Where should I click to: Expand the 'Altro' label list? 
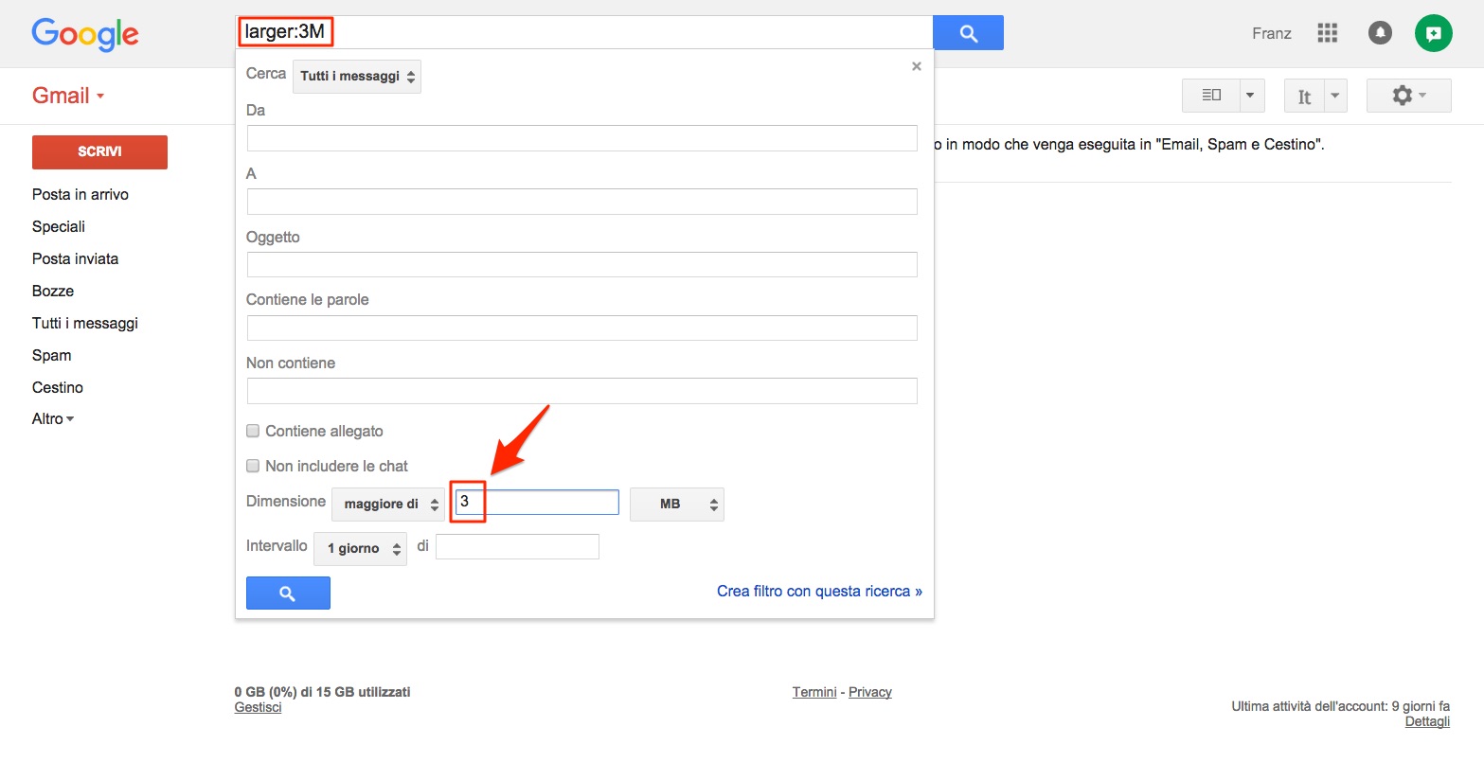click(x=53, y=418)
